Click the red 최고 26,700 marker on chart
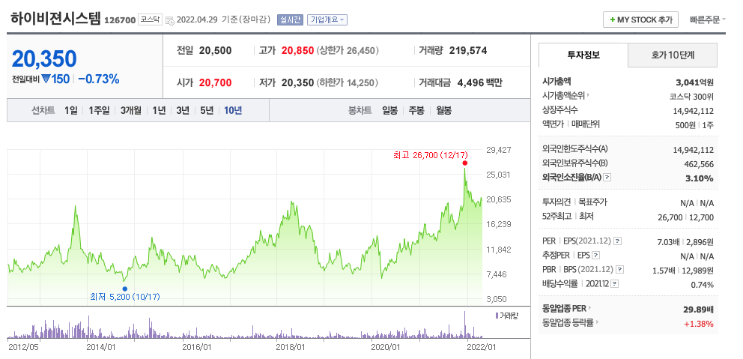The height and width of the screenshot is (359, 743). [x=465, y=163]
